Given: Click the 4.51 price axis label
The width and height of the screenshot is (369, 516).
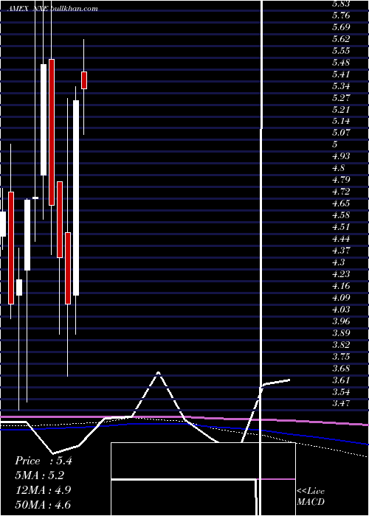Looking at the screenshot, I should 341,227.
